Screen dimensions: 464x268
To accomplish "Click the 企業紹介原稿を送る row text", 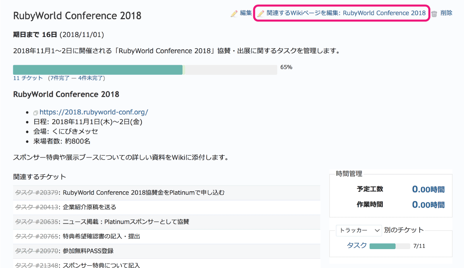I will (x=89, y=207).
